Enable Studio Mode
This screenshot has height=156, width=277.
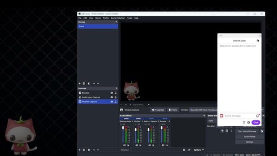(250, 136)
